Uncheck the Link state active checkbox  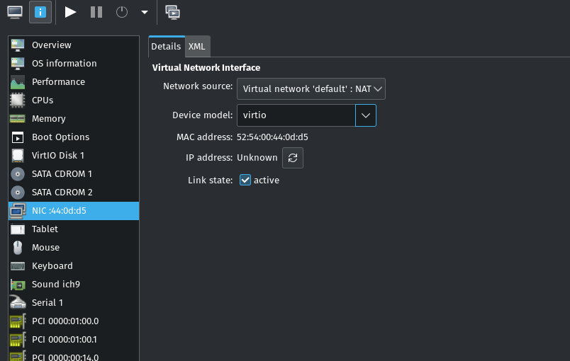click(x=245, y=180)
